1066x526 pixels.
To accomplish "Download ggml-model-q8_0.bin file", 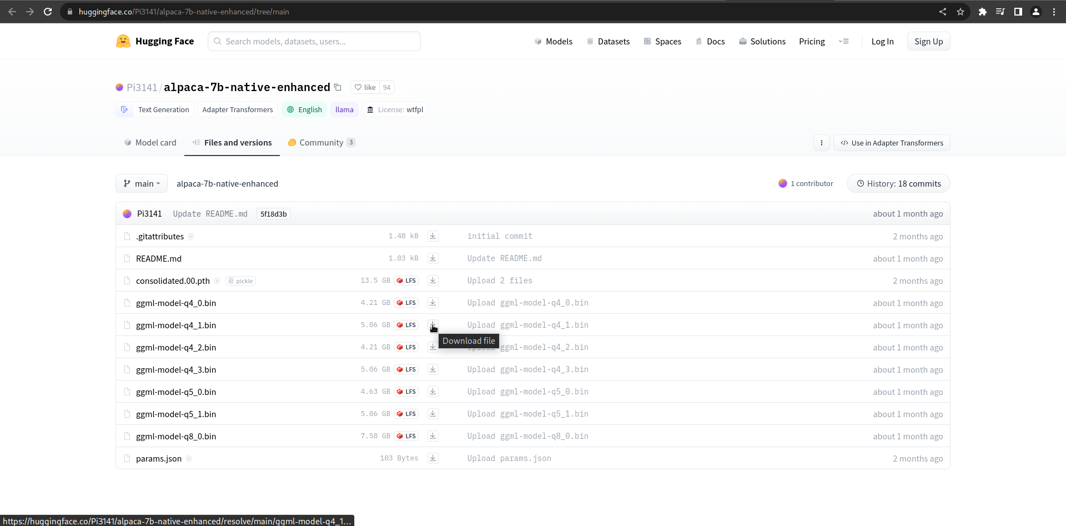I will click(x=433, y=436).
